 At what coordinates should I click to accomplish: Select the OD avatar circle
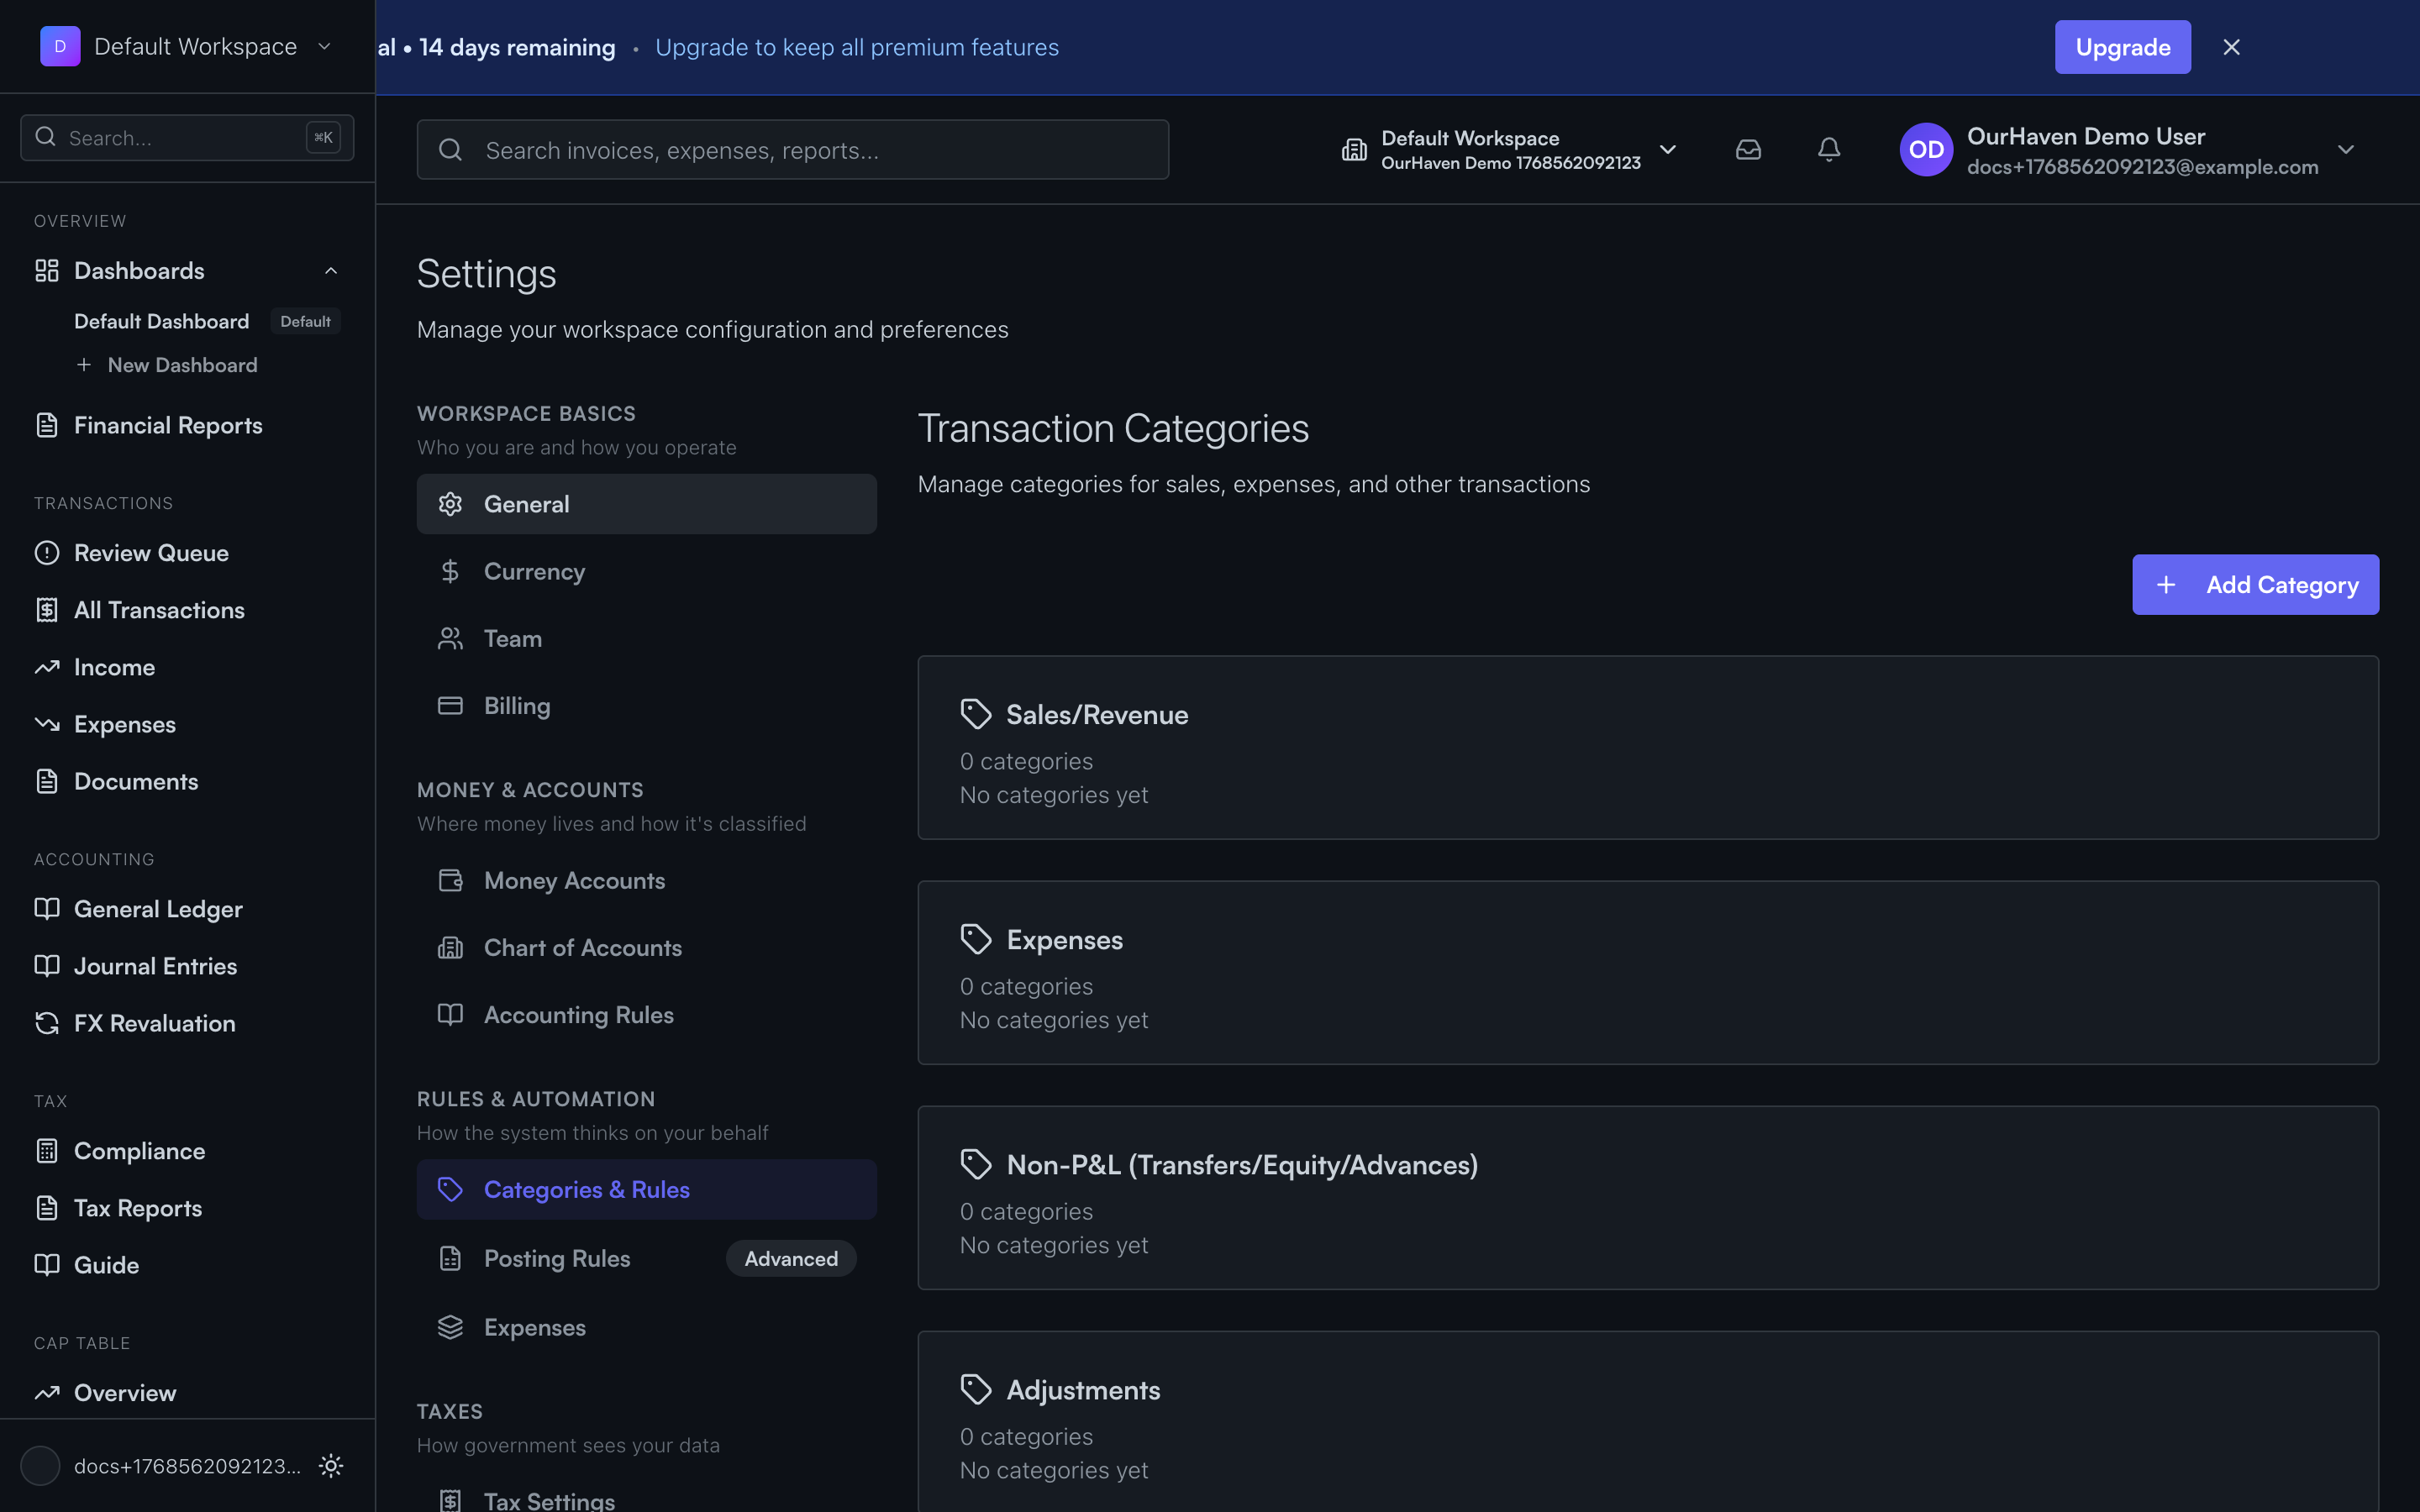(1925, 149)
